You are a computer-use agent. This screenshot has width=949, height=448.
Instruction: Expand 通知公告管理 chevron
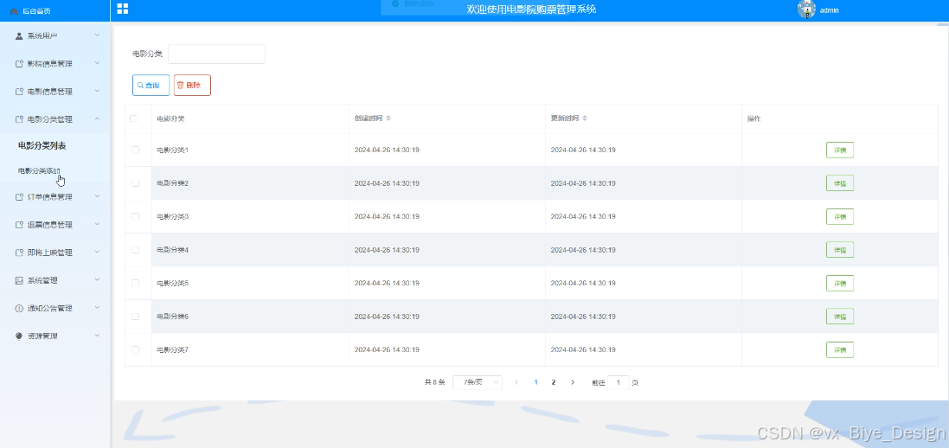click(98, 308)
